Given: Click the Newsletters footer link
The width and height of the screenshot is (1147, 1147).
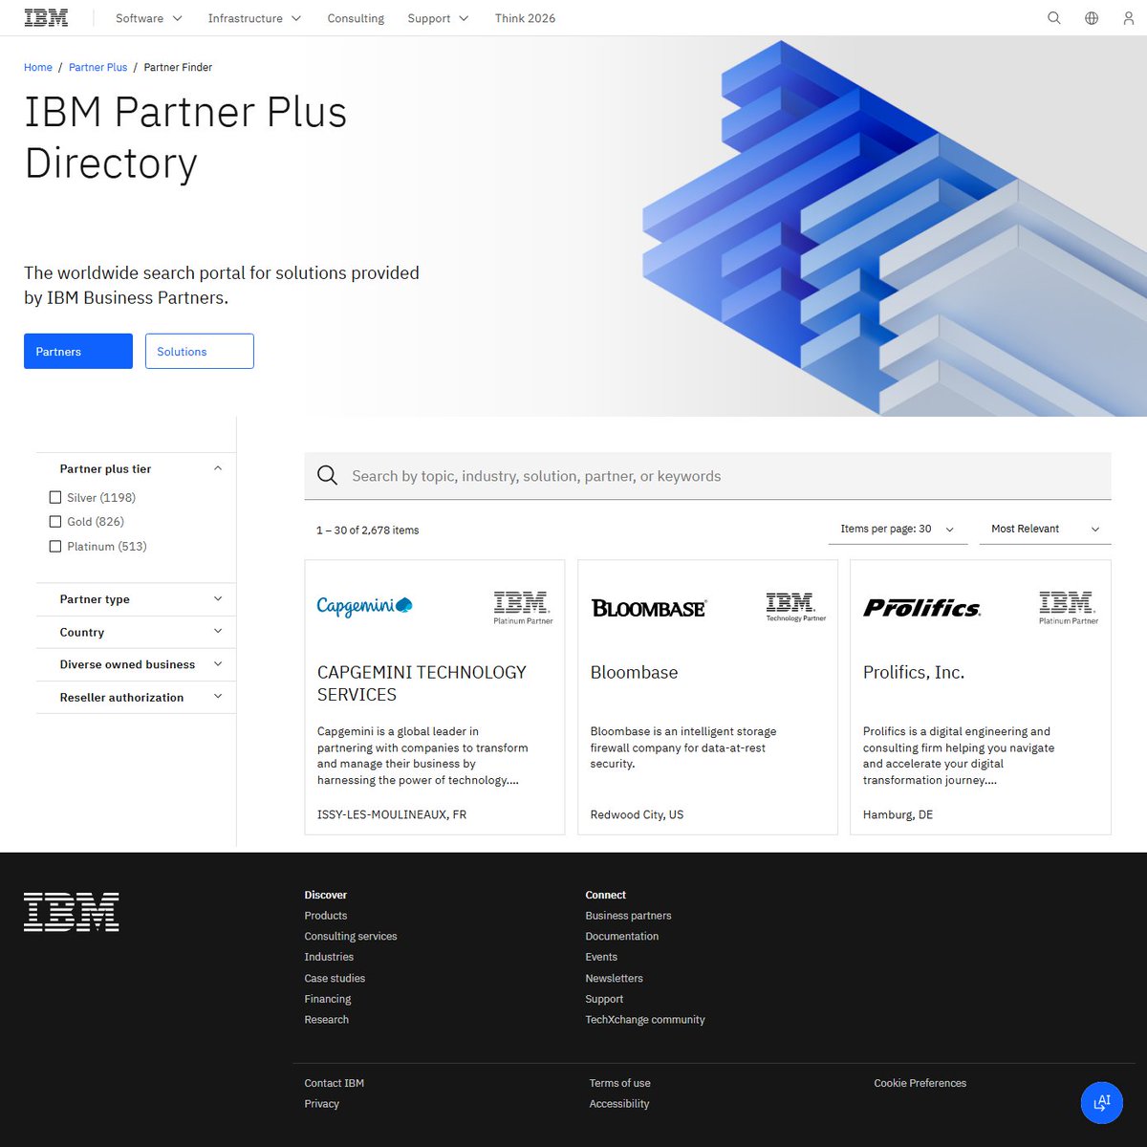Looking at the screenshot, I should [615, 978].
